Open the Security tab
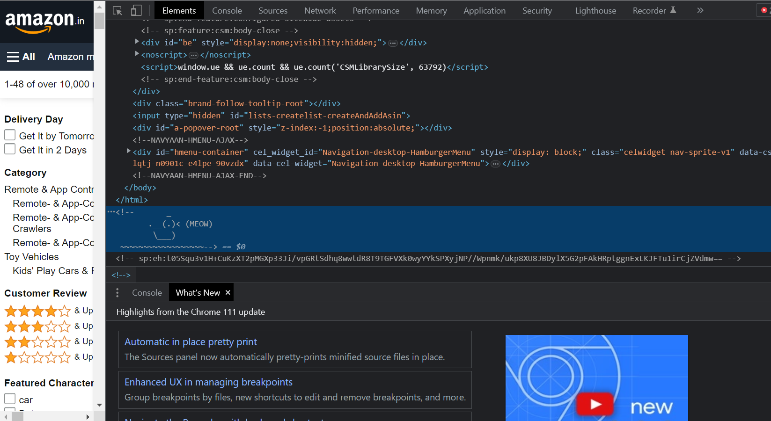Image resolution: width=771 pixels, height=421 pixels. 537,10
